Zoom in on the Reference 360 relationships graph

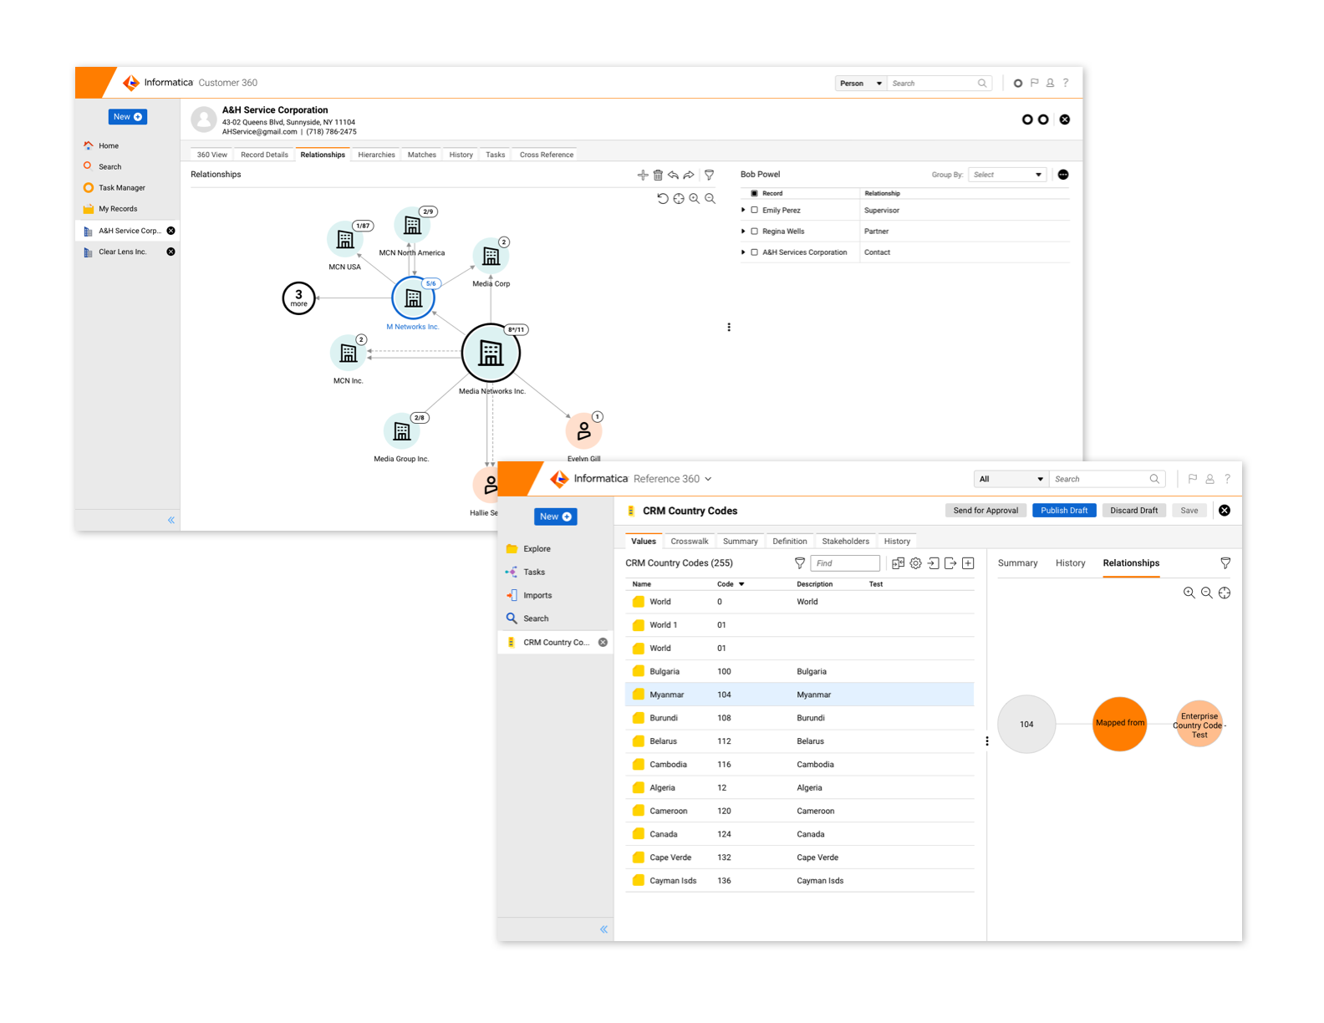(x=1189, y=593)
